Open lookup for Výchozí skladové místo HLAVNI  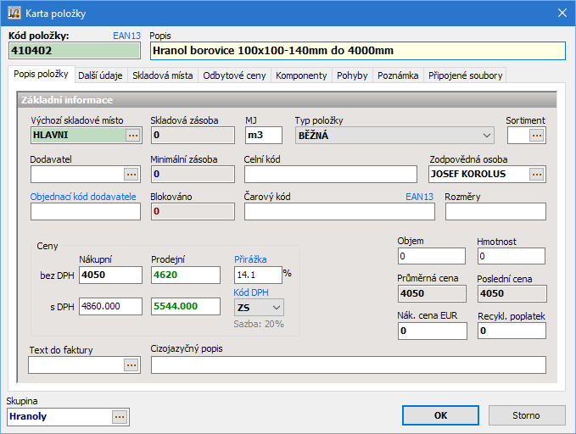(x=133, y=135)
